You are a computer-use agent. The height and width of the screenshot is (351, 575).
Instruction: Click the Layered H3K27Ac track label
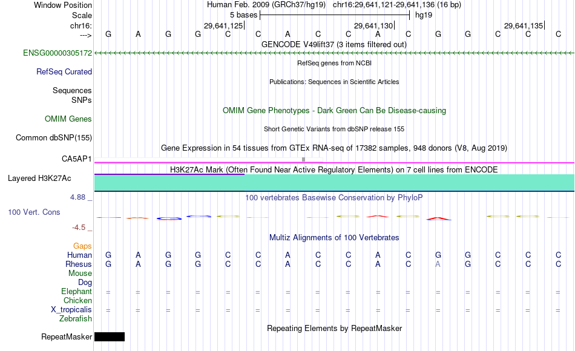click(x=39, y=179)
